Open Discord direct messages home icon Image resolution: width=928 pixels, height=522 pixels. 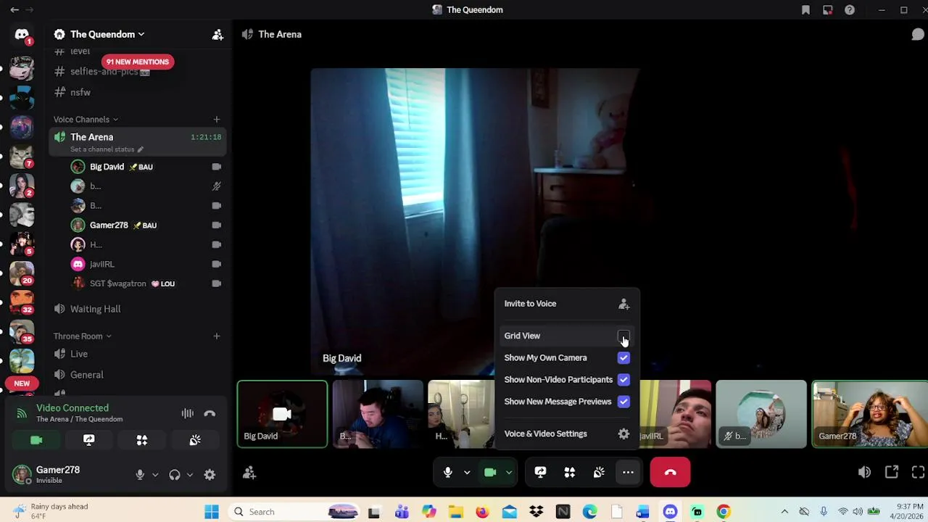pos(22,34)
